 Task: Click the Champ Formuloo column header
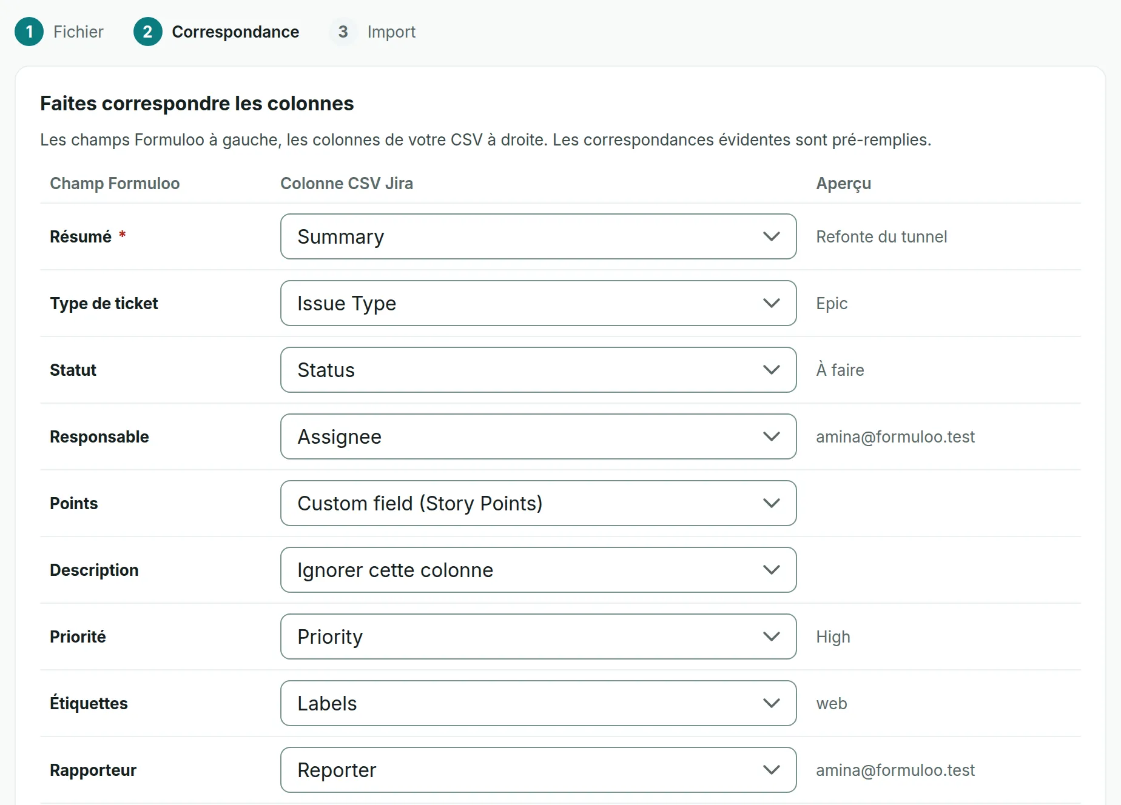(x=115, y=183)
